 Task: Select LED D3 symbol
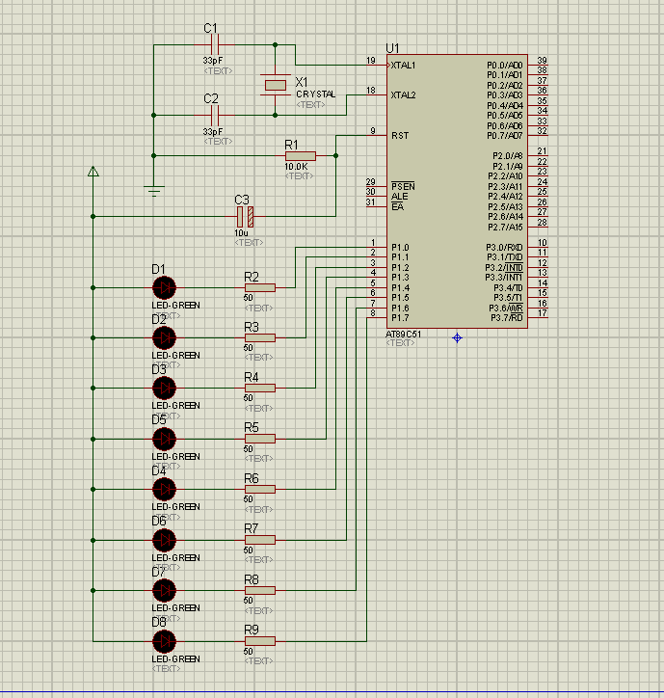click(164, 389)
